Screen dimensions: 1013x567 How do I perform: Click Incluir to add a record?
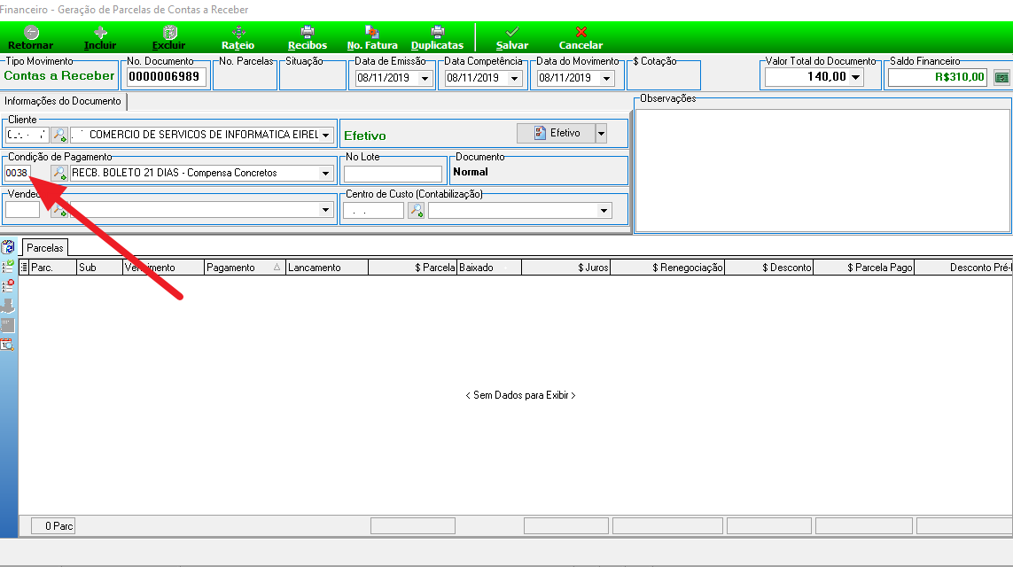100,37
